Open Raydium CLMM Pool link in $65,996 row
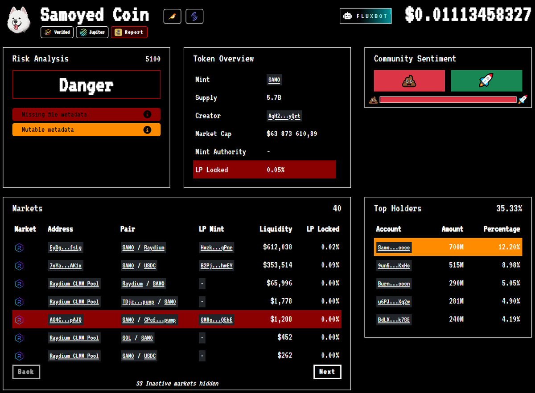Viewport: 535px width, 393px height. (74, 284)
